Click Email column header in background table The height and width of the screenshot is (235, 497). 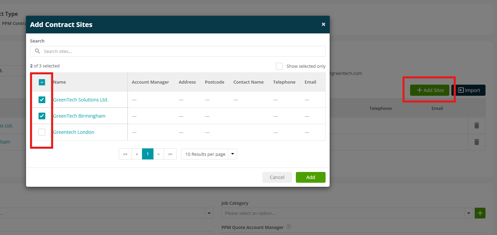[437, 108]
